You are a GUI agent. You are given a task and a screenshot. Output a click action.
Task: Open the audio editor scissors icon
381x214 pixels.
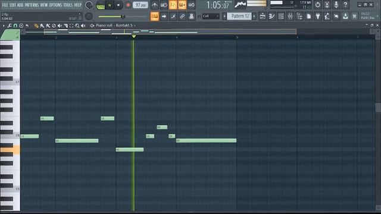tap(327, 5)
